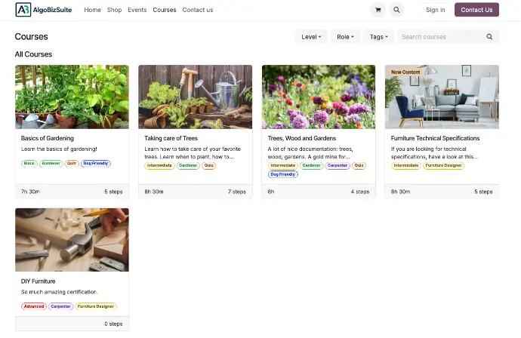
Task: Select the Courses menu item
Action: click(164, 10)
